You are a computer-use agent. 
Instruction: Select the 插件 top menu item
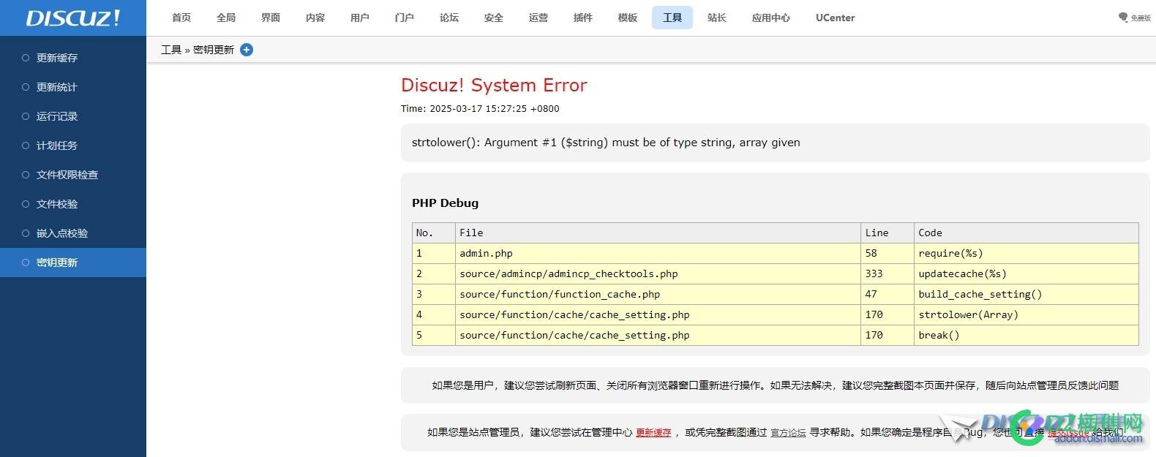pos(583,18)
